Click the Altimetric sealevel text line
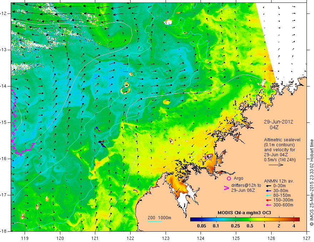This screenshot has height=242, width=314. (282, 140)
